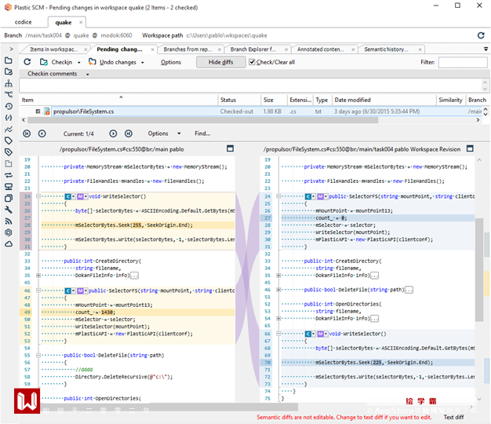Open the M method dropdown at right line 66

pyautogui.click(x=326, y=334)
